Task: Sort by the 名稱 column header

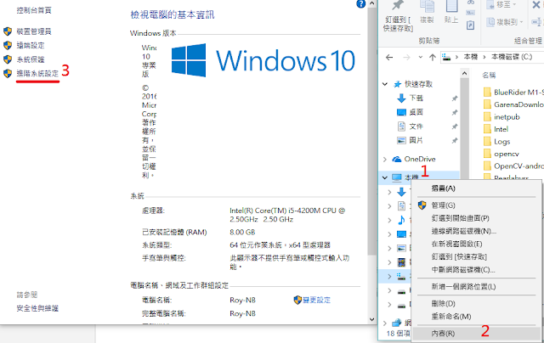Action: [x=489, y=76]
